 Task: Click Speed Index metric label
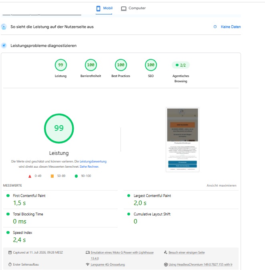pos(22,233)
